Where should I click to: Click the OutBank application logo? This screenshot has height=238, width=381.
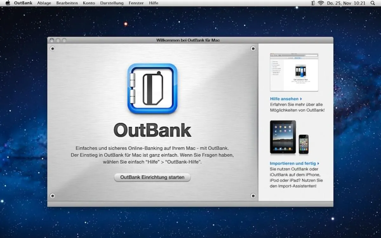point(152,89)
